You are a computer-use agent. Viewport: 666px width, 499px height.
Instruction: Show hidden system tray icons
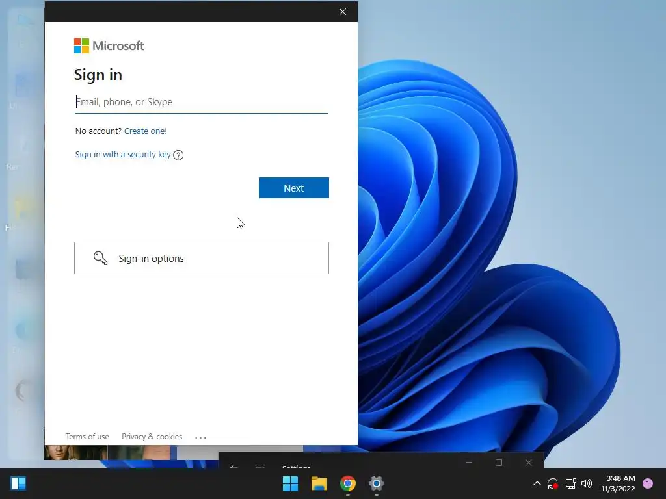coord(537,483)
